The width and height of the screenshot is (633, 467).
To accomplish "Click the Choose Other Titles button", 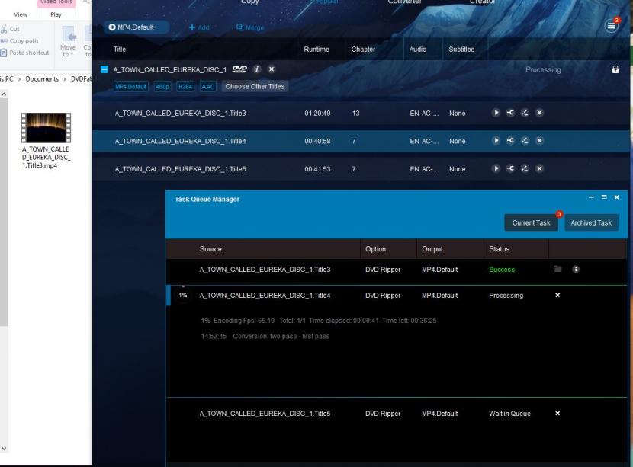I will tap(255, 87).
